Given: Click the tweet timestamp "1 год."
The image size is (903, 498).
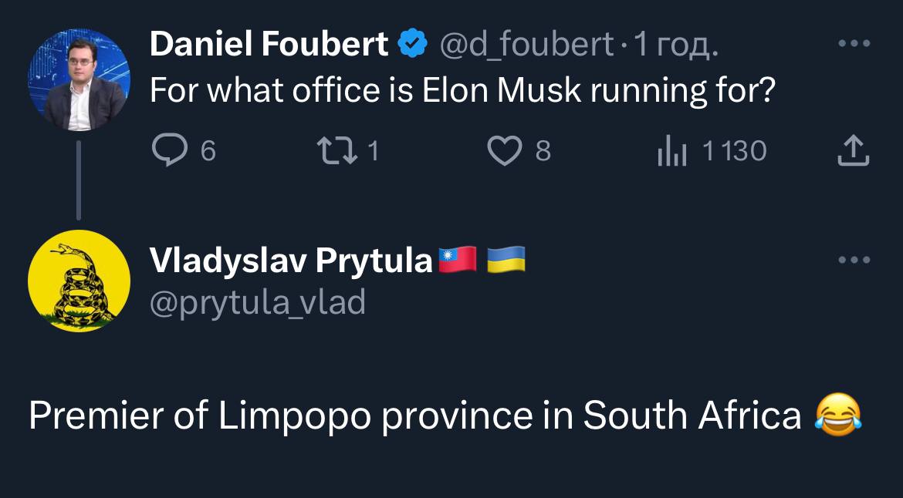Looking at the screenshot, I should [x=676, y=45].
